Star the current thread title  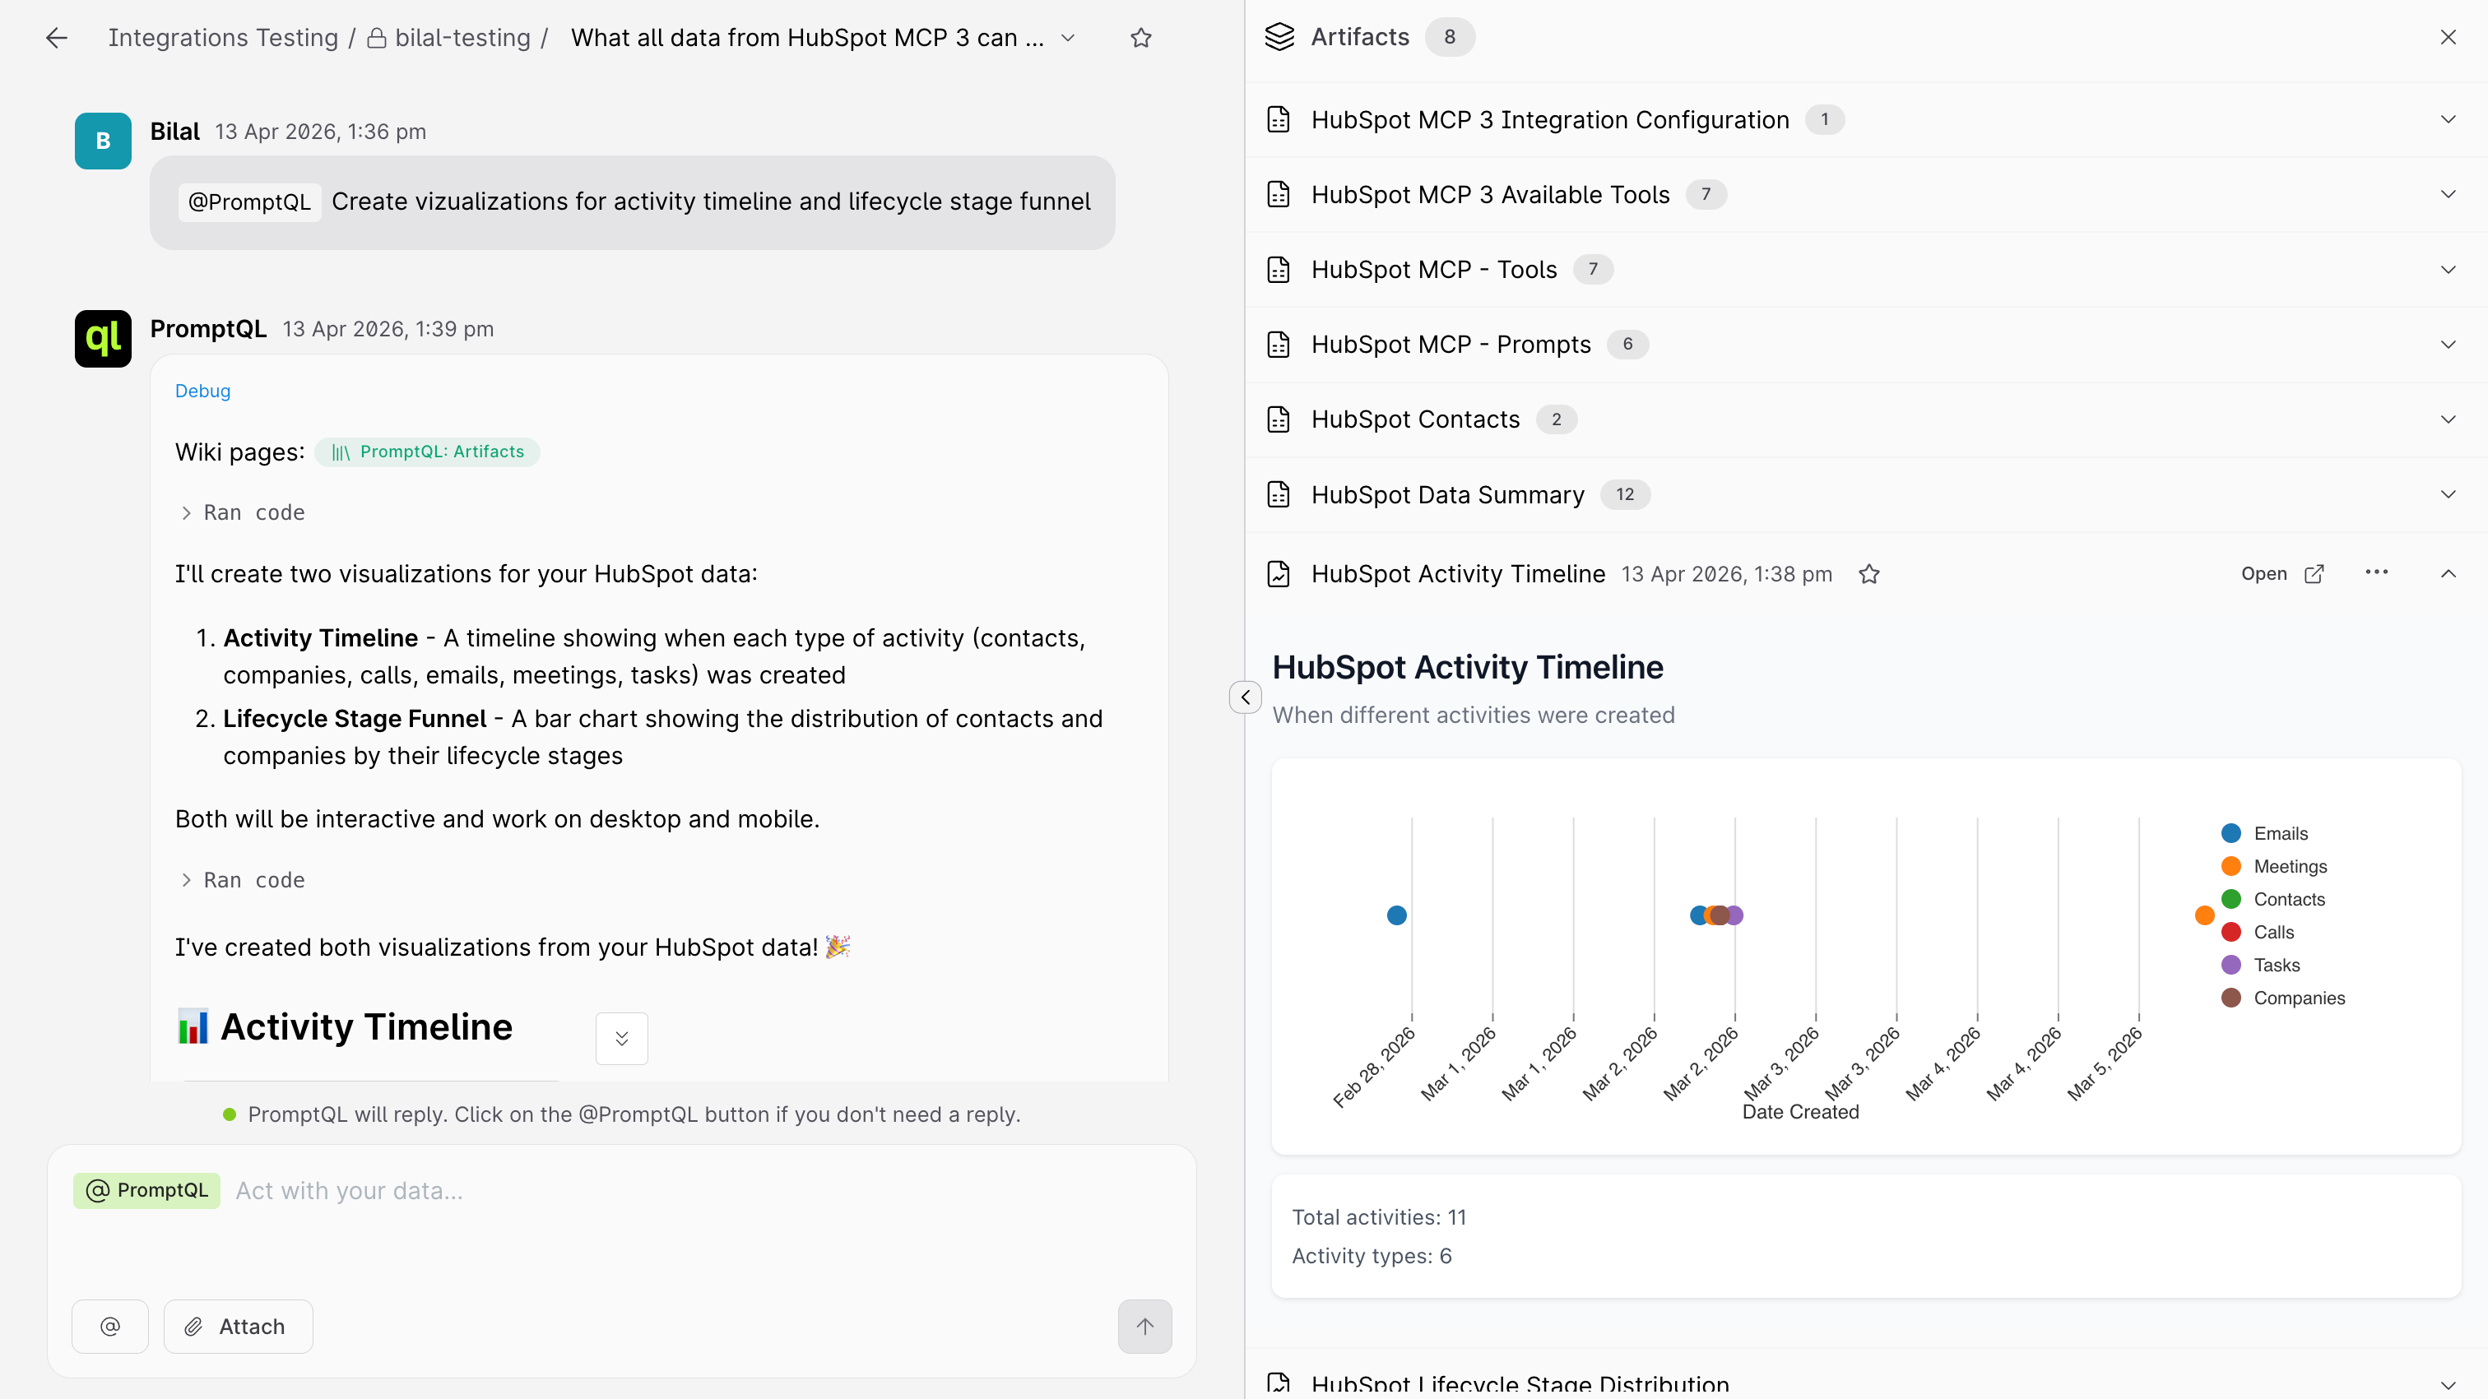click(1140, 38)
